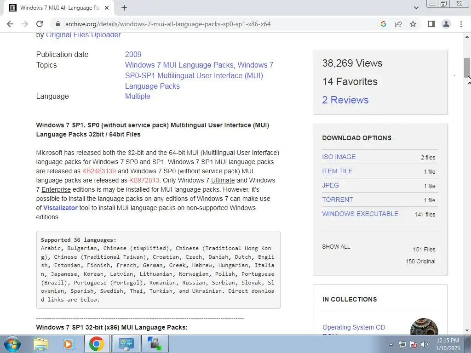Open the control panel taskbar item
The height and width of the screenshot is (353, 471).
click(126, 344)
